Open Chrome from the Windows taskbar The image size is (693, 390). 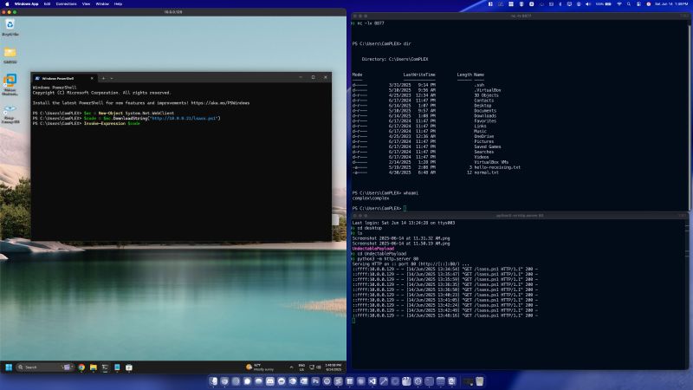81,367
